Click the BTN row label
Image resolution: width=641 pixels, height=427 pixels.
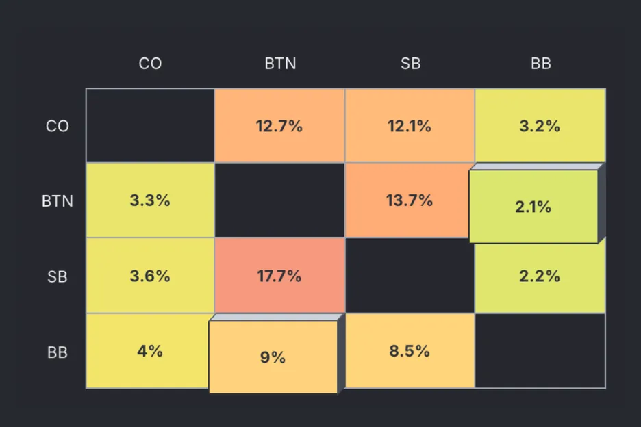pos(58,202)
